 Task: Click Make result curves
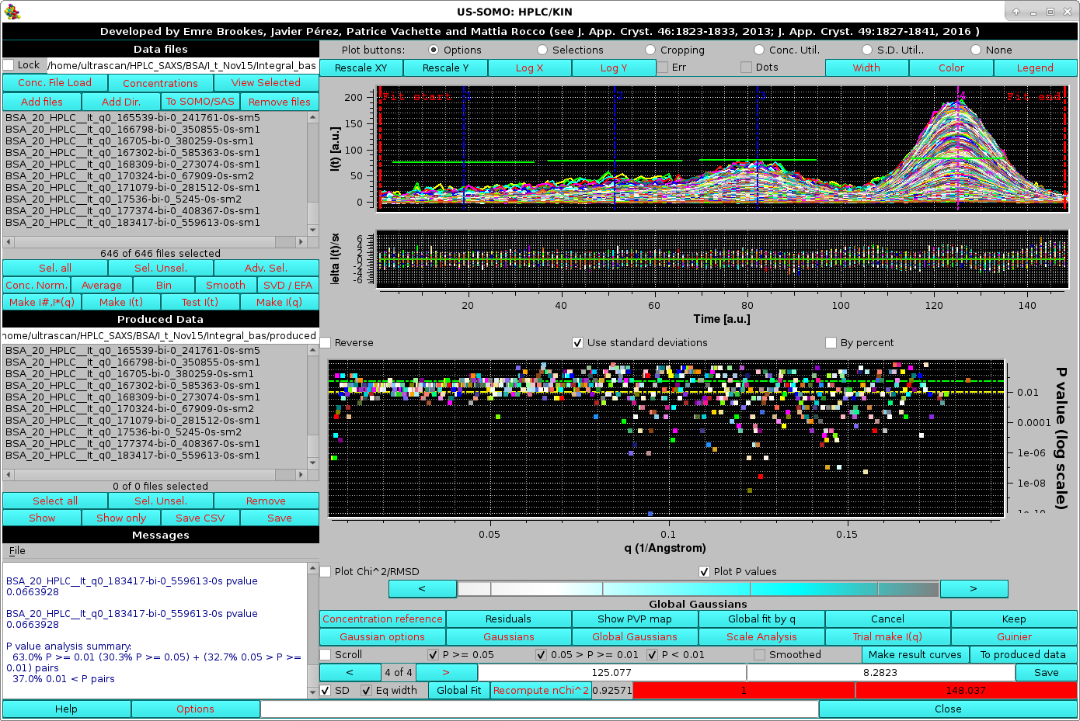(x=915, y=654)
